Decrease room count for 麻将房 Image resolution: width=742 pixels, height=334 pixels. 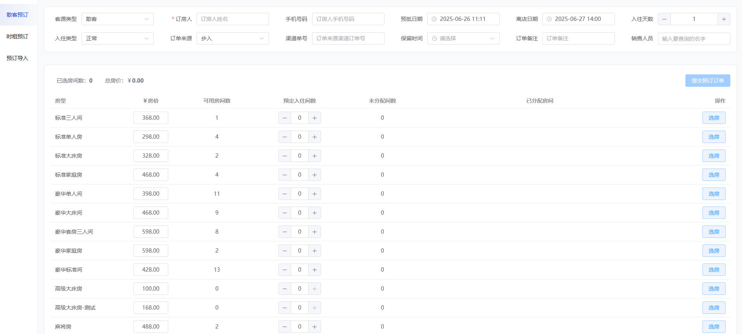(285, 327)
